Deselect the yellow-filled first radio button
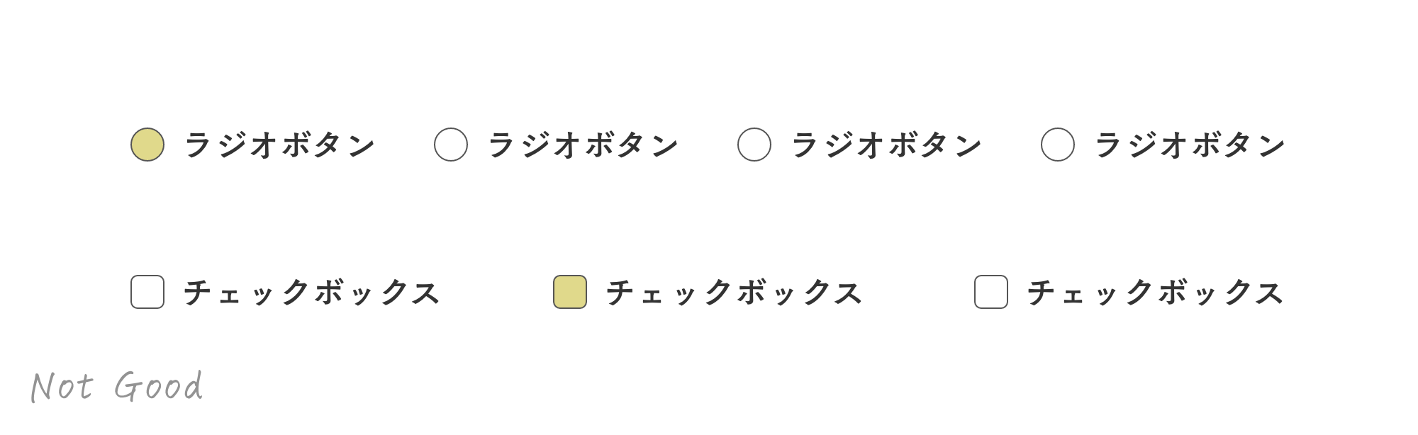1418x435 pixels. tap(147, 145)
